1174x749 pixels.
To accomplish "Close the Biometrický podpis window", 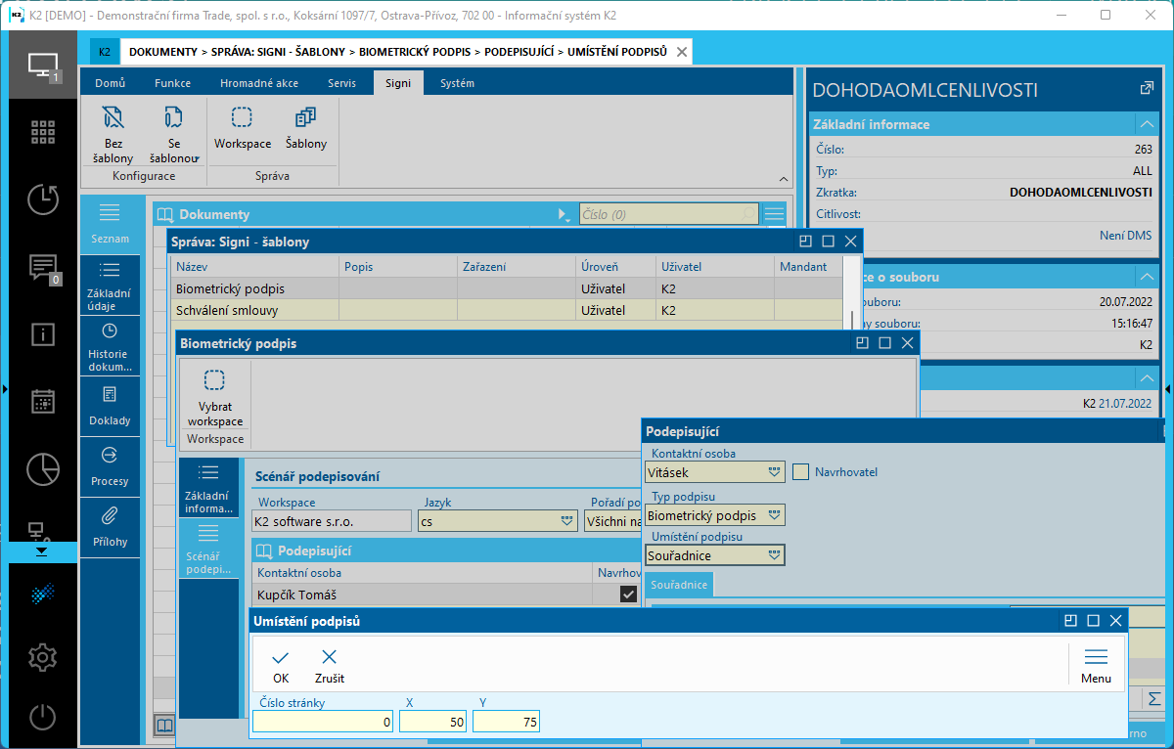I will click(908, 343).
